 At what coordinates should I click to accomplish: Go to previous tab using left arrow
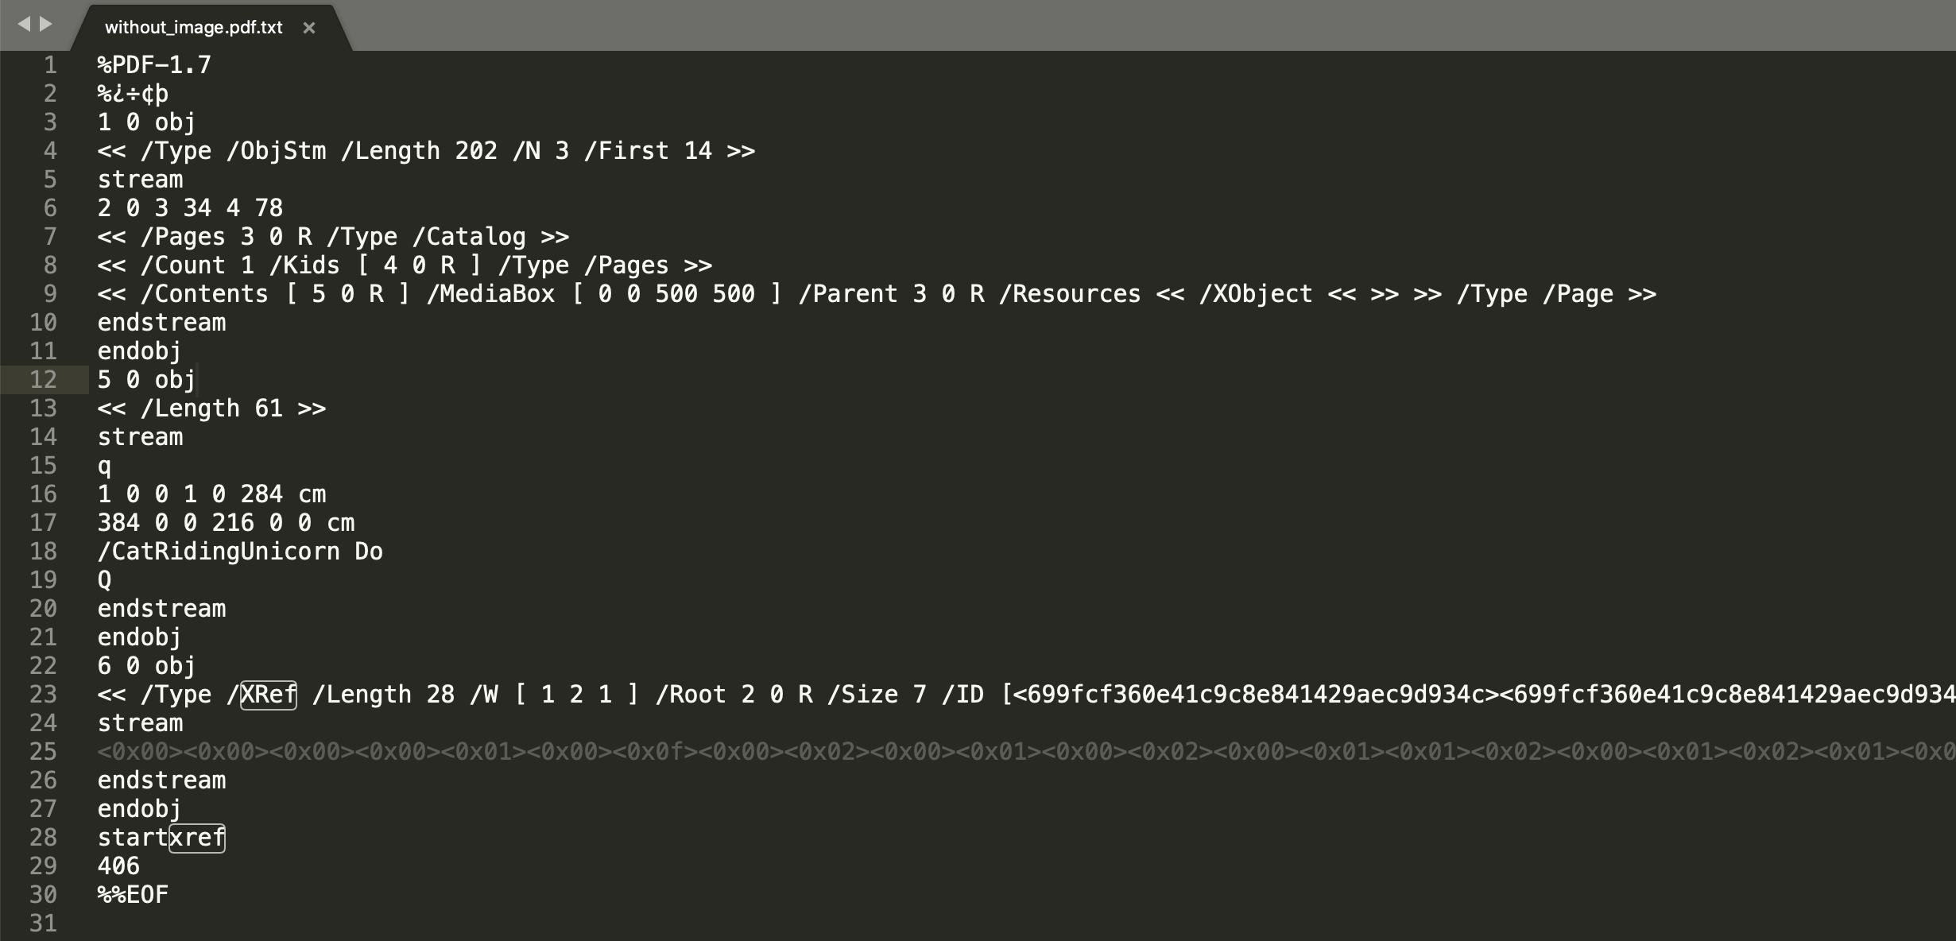click(x=24, y=24)
